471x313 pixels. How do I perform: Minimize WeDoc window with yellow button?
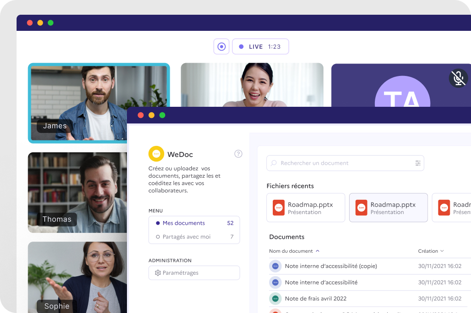151,115
